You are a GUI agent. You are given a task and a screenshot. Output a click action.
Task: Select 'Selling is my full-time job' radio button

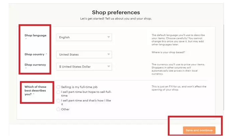click(x=58, y=87)
